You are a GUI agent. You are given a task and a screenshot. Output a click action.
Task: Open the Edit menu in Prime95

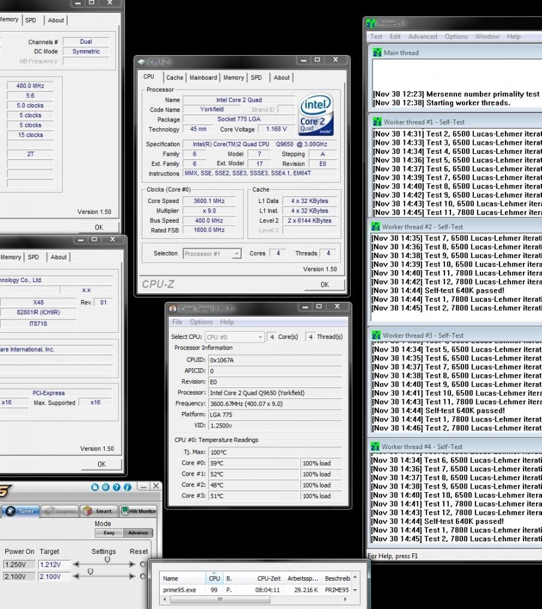[x=395, y=37]
